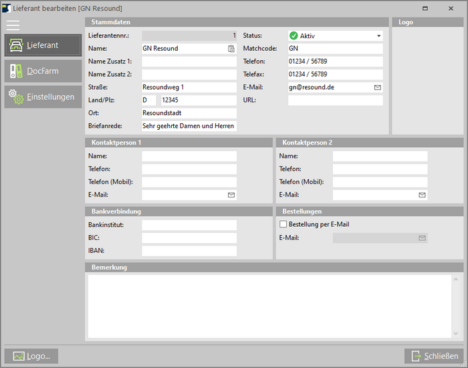Click envelope icon in Kontaktperson 1 E-Mail

[231, 195]
